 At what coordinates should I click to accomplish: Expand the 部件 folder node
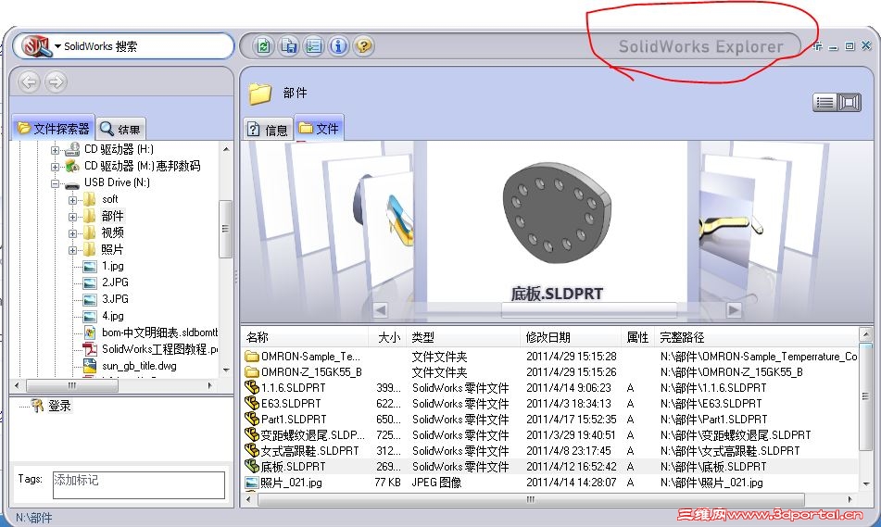(x=72, y=217)
